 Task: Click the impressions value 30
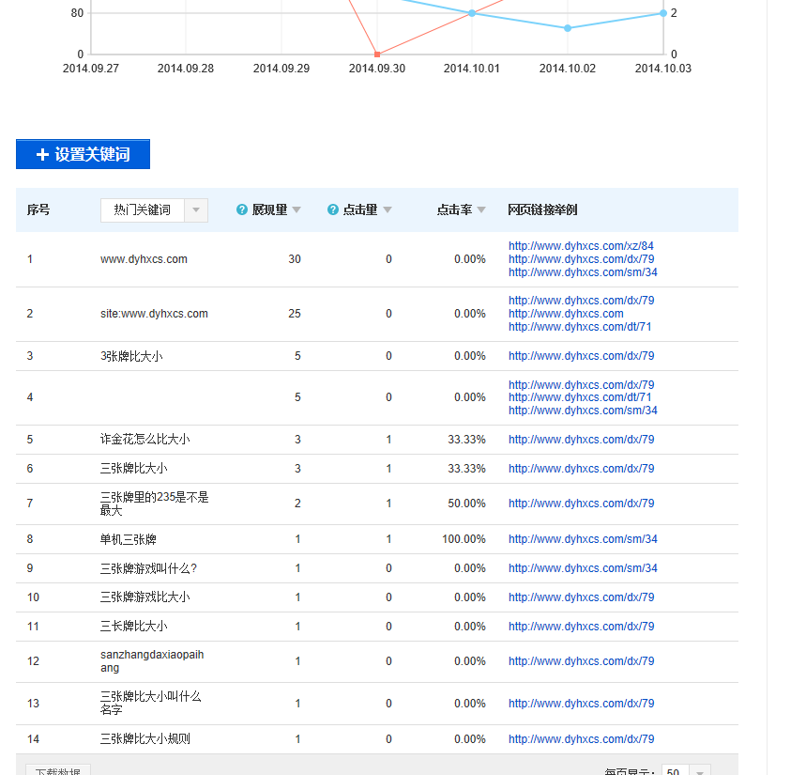pyautogui.click(x=295, y=259)
